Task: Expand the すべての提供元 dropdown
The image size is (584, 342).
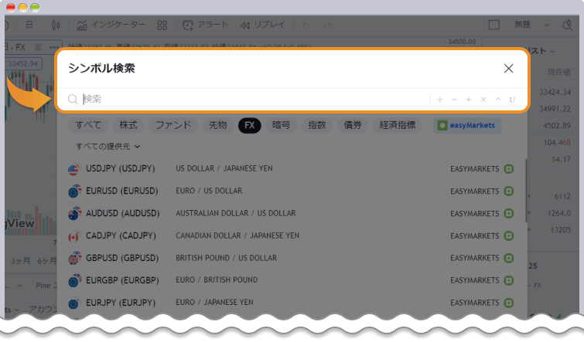Action: point(108,147)
